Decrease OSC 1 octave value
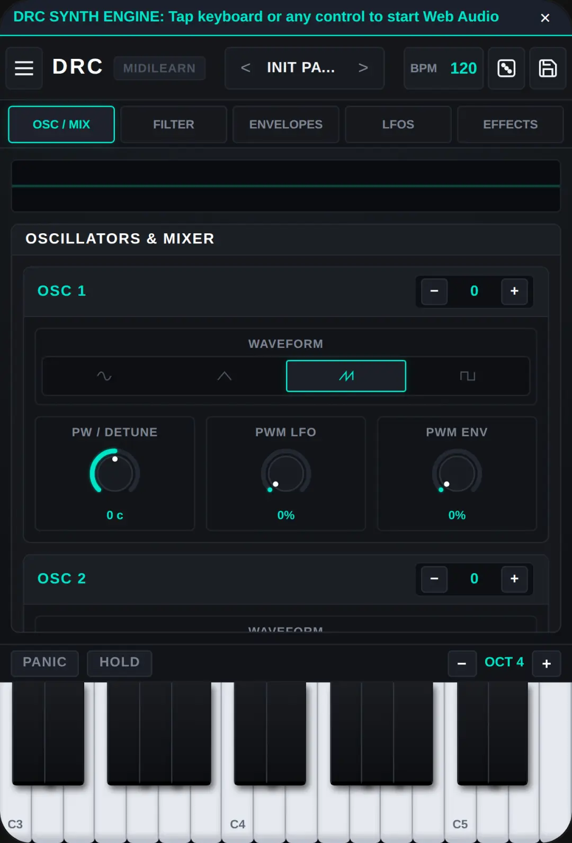The height and width of the screenshot is (843, 572). [x=434, y=291]
